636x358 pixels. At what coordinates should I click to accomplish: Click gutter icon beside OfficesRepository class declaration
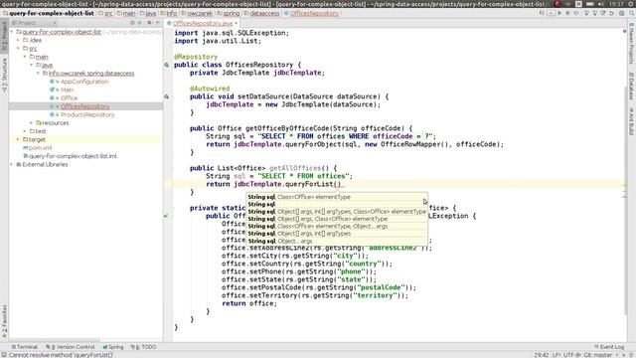(x=167, y=65)
